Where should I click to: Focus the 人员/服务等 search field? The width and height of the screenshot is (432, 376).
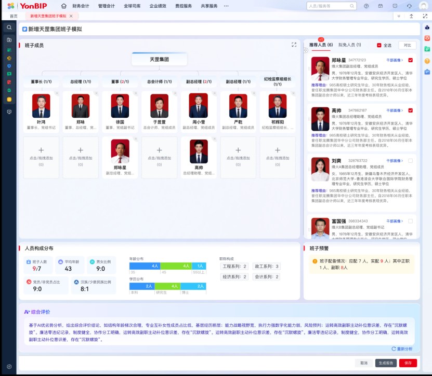[x=332, y=6]
